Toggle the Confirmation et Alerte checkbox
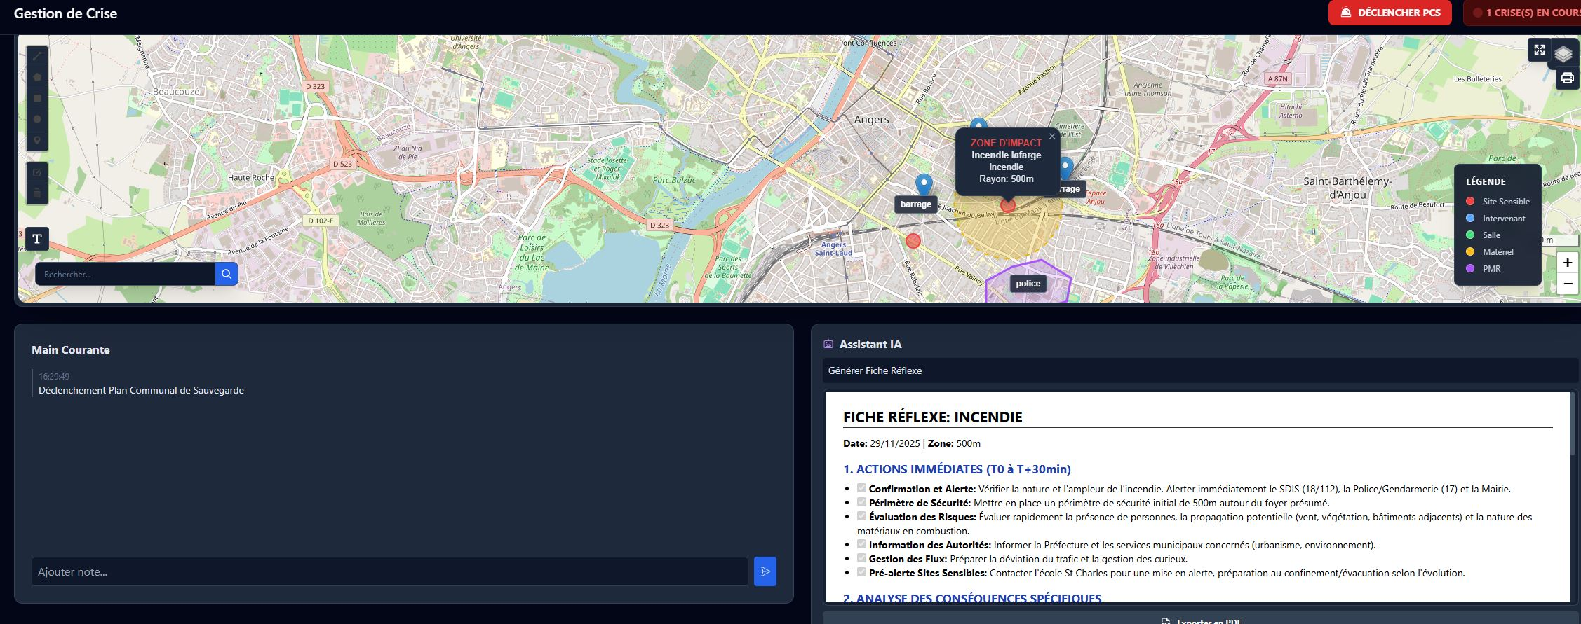 (861, 488)
